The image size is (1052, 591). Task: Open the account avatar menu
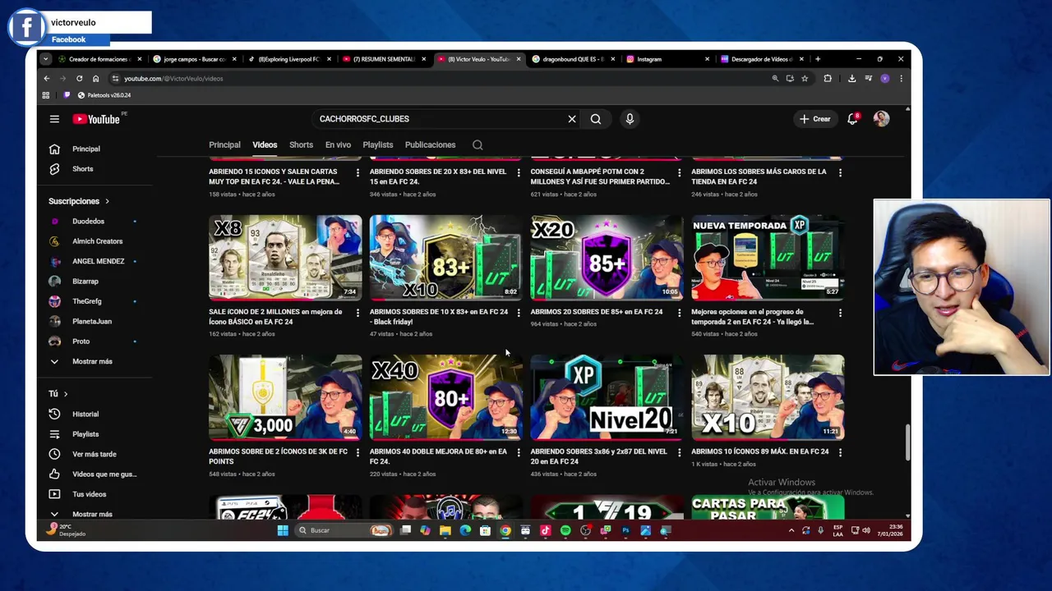click(881, 119)
